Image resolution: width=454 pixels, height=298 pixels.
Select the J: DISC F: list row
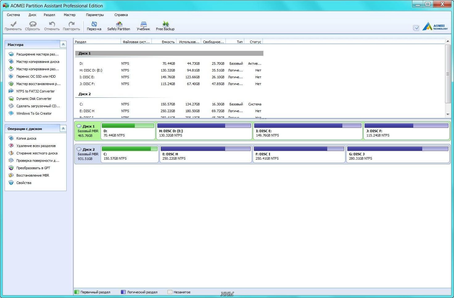coord(169,84)
